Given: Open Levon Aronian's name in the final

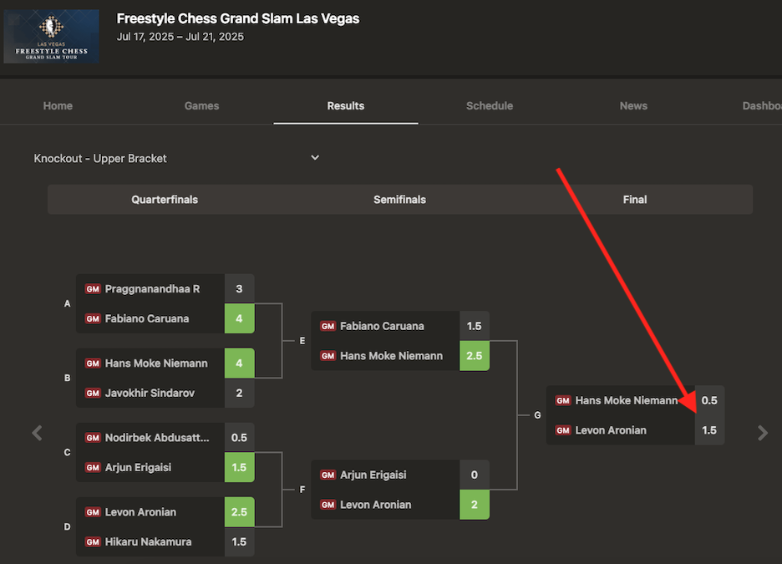Looking at the screenshot, I should coord(611,430).
